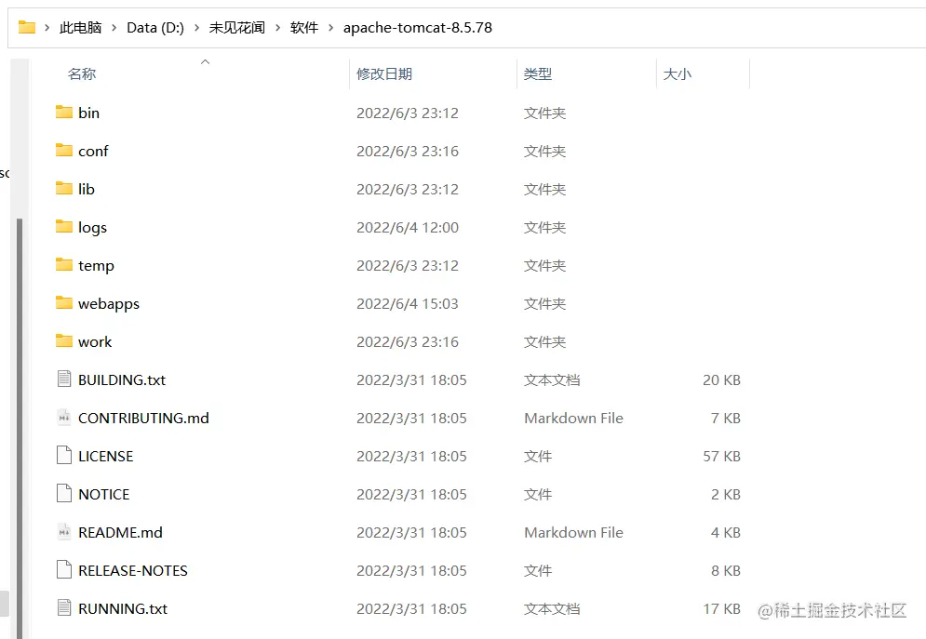This screenshot has height=639, width=926.
Task: Click 20 KB size of BUILDING.txt
Action: (x=721, y=379)
